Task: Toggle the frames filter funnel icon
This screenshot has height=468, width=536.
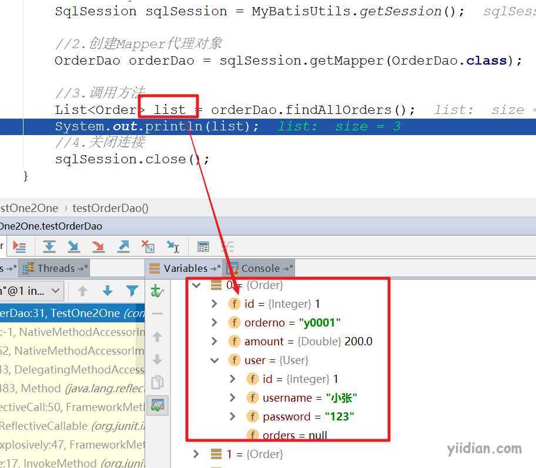Action: [132, 291]
